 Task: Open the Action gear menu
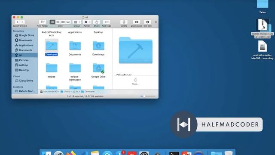click(x=87, y=22)
